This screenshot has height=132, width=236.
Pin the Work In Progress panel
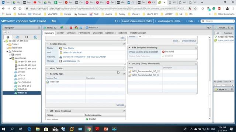coord(232,89)
